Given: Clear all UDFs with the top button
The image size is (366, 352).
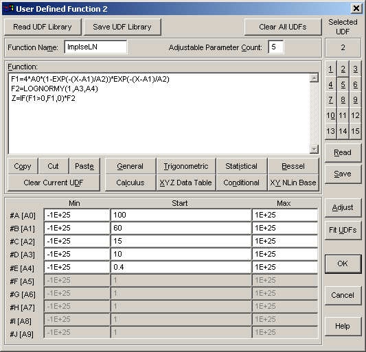Looking at the screenshot, I should 283,27.
